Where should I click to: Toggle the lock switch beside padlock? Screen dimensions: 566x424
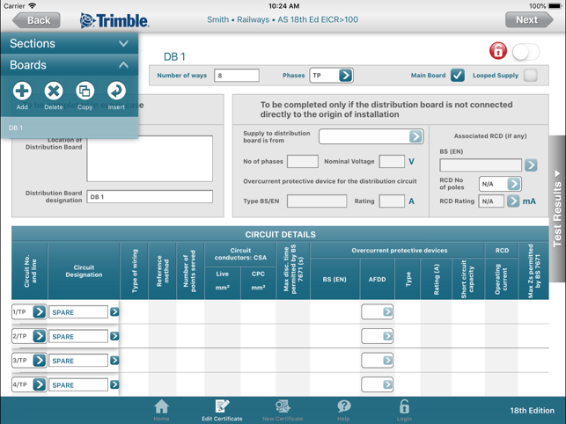click(x=526, y=53)
